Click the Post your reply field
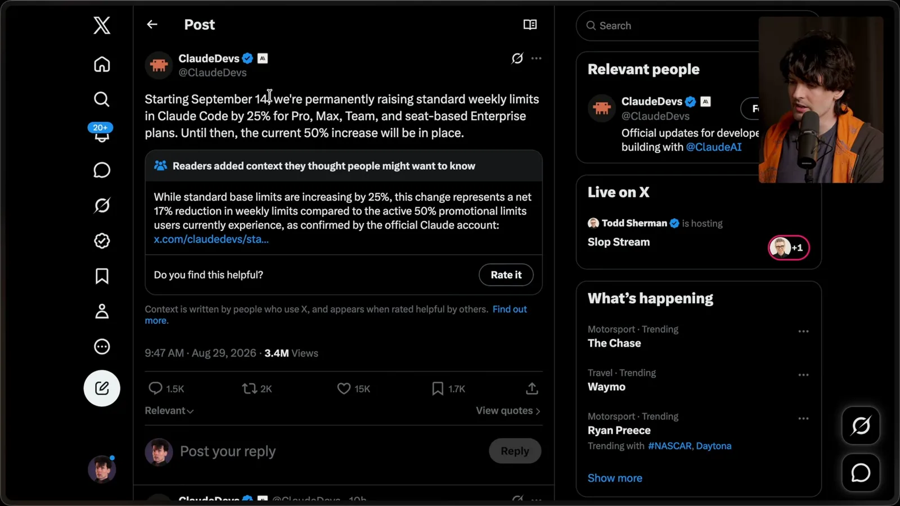 pos(332,451)
